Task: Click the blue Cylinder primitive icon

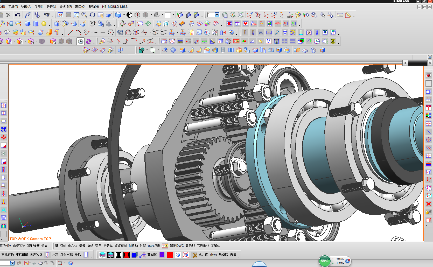Action: click(x=36, y=24)
